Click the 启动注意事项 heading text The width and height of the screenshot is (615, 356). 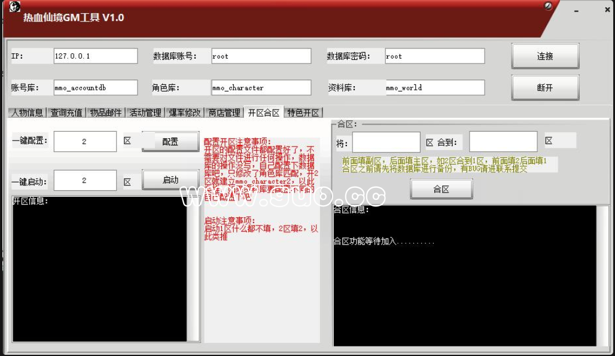(230, 220)
